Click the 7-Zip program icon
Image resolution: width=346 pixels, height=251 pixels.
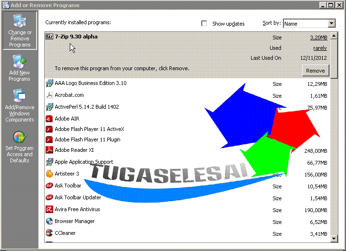49,37
